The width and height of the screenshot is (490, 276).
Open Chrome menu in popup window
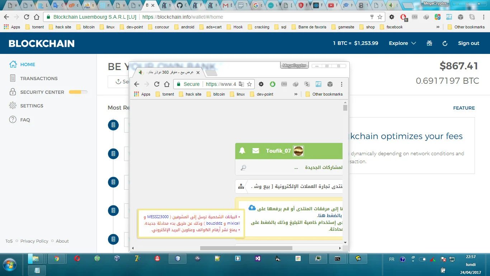click(341, 84)
